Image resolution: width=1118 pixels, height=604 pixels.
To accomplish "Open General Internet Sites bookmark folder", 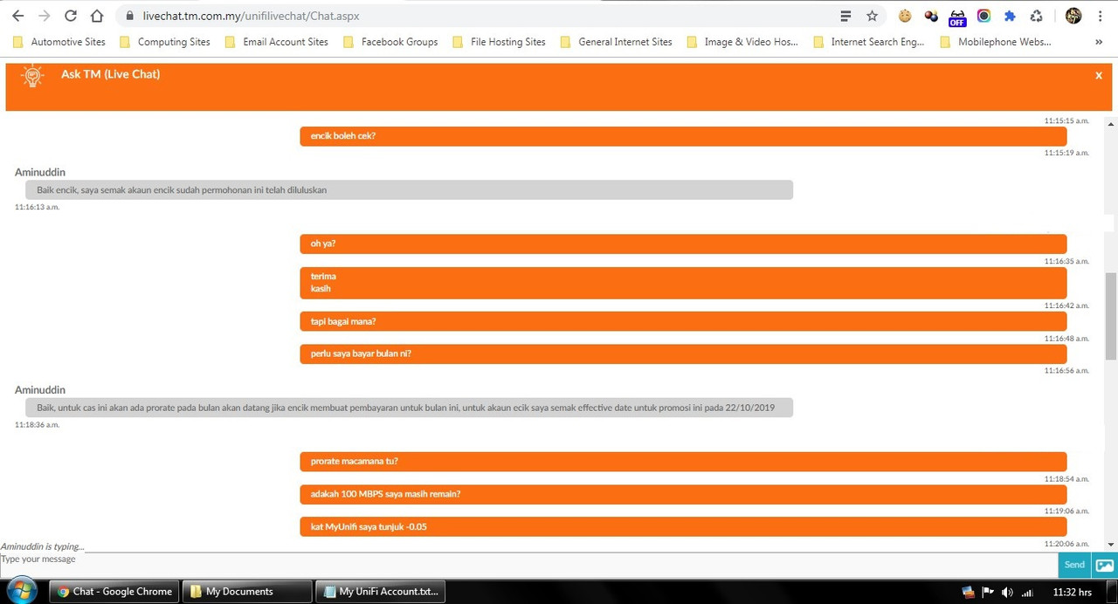I will [617, 41].
